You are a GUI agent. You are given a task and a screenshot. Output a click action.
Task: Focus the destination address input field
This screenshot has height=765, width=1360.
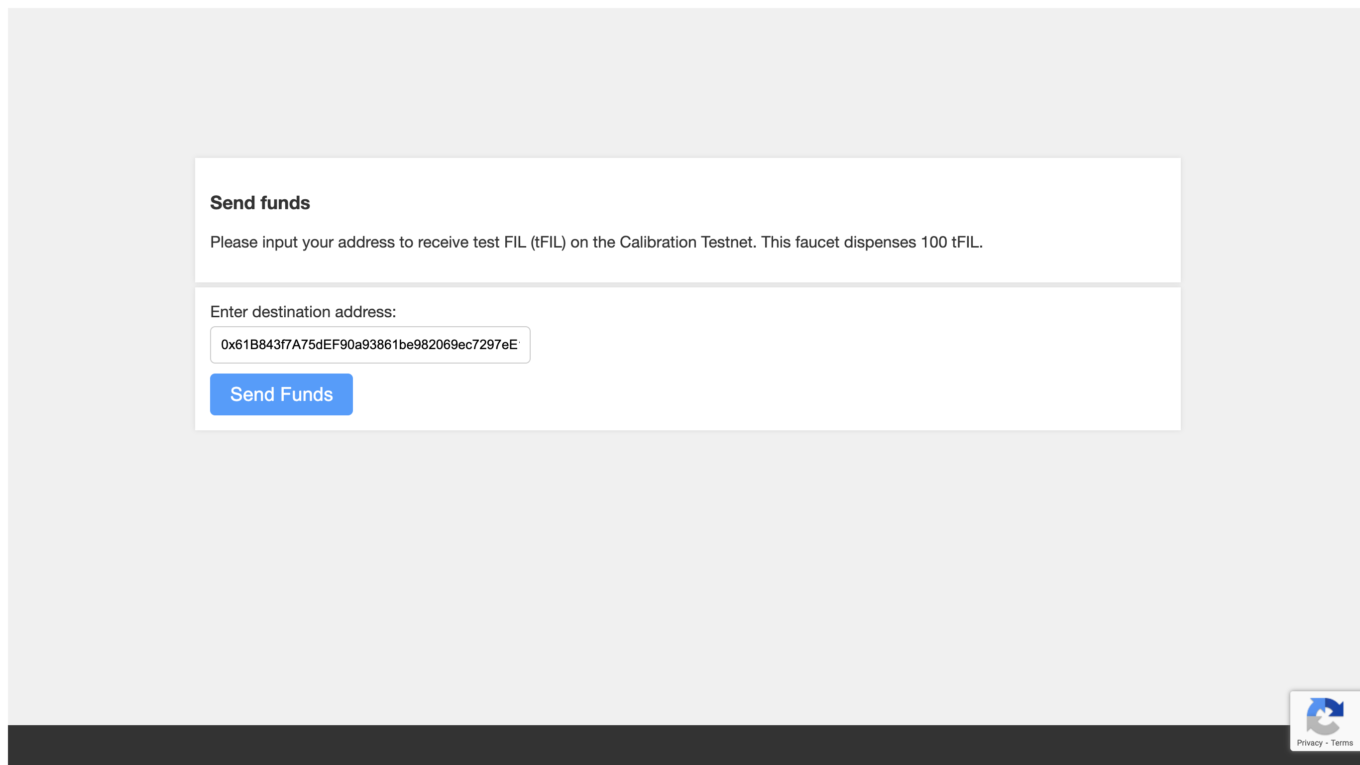(370, 345)
